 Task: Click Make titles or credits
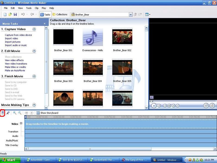pyautogui.click(x=15, y=67)
